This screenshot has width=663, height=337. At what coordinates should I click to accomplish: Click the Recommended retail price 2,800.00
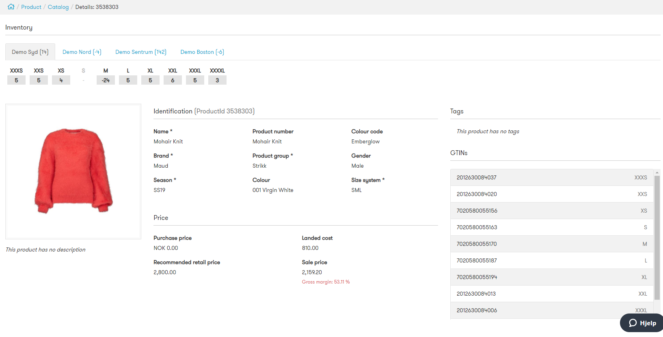click(x=165, y=272)
